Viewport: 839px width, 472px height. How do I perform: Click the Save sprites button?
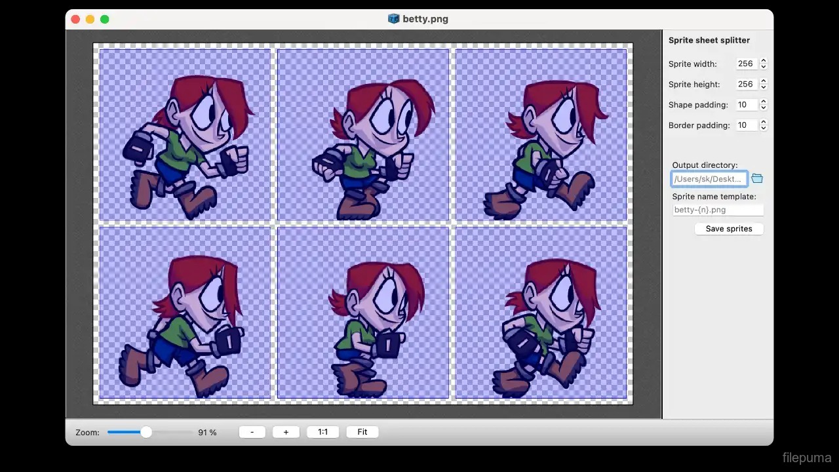(x=728, y=229)
